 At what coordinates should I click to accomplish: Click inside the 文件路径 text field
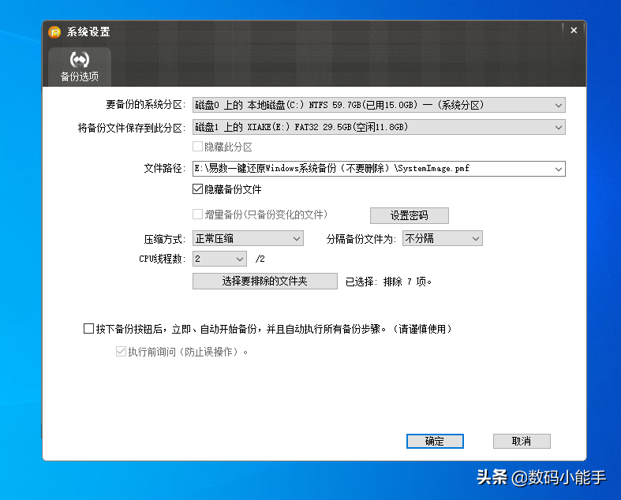371,168
